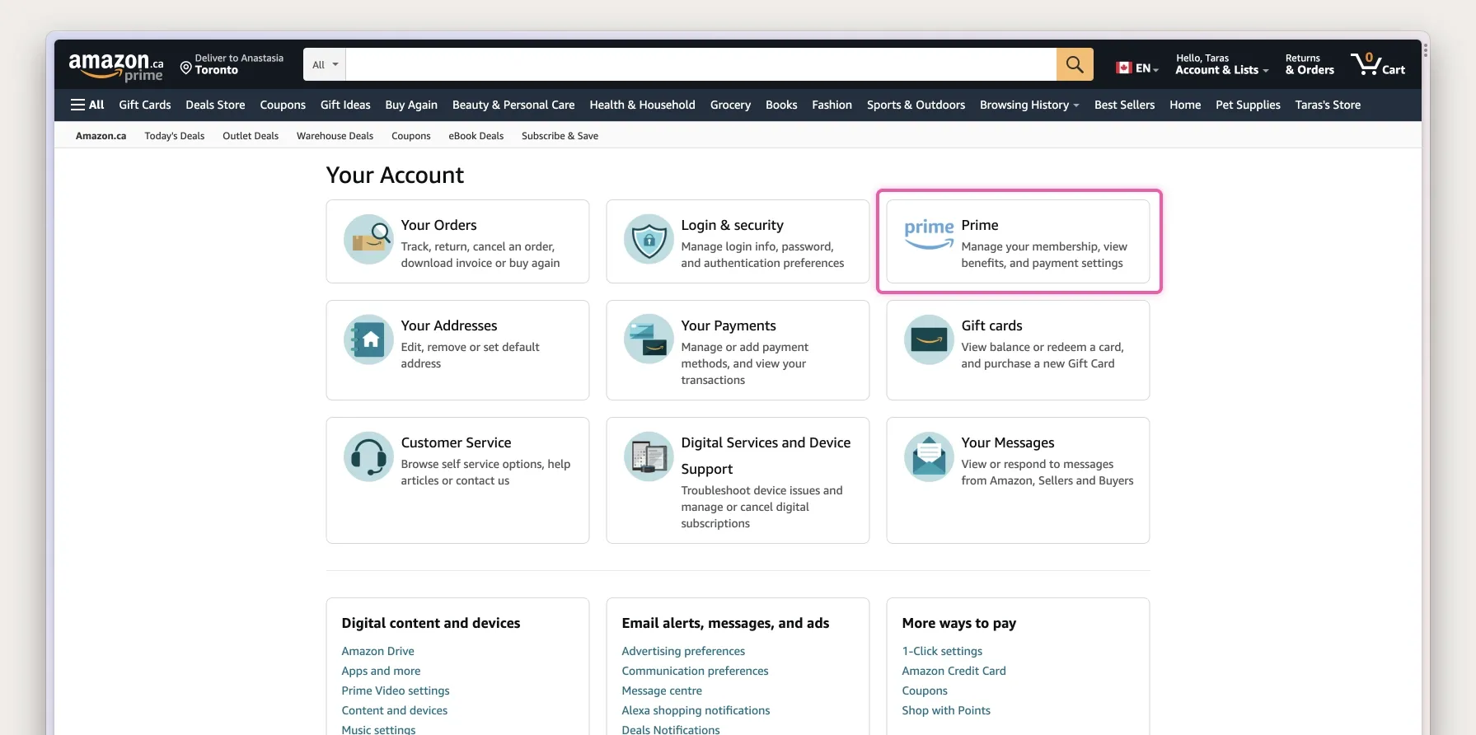Screen dimensions: 1476x735
Task: Open Prime Video settings link
Action: 396,691
